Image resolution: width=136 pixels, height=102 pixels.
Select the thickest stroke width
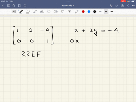tap(112, 12)
